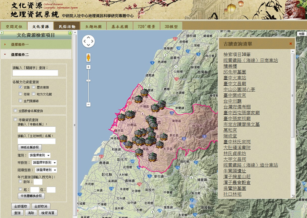Image resolution: width=307 pixels, height=218 pixels.
Task: Click the map type 地圖 button
Action: point(301,33)
